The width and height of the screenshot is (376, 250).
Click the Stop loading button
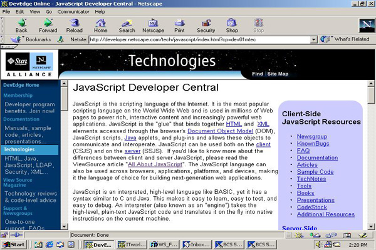coord(258,26)
